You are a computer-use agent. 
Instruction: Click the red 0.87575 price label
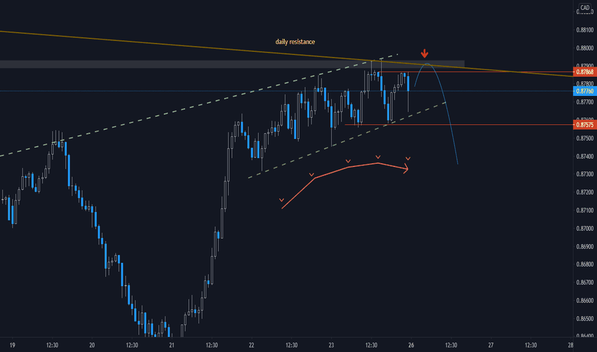[x=584, y=125]
